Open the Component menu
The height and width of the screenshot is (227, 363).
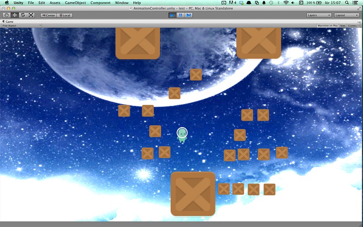[x=100, y=3]
